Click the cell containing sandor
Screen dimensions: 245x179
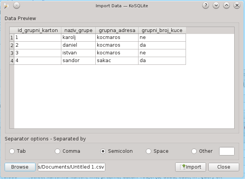coord(78,61)
